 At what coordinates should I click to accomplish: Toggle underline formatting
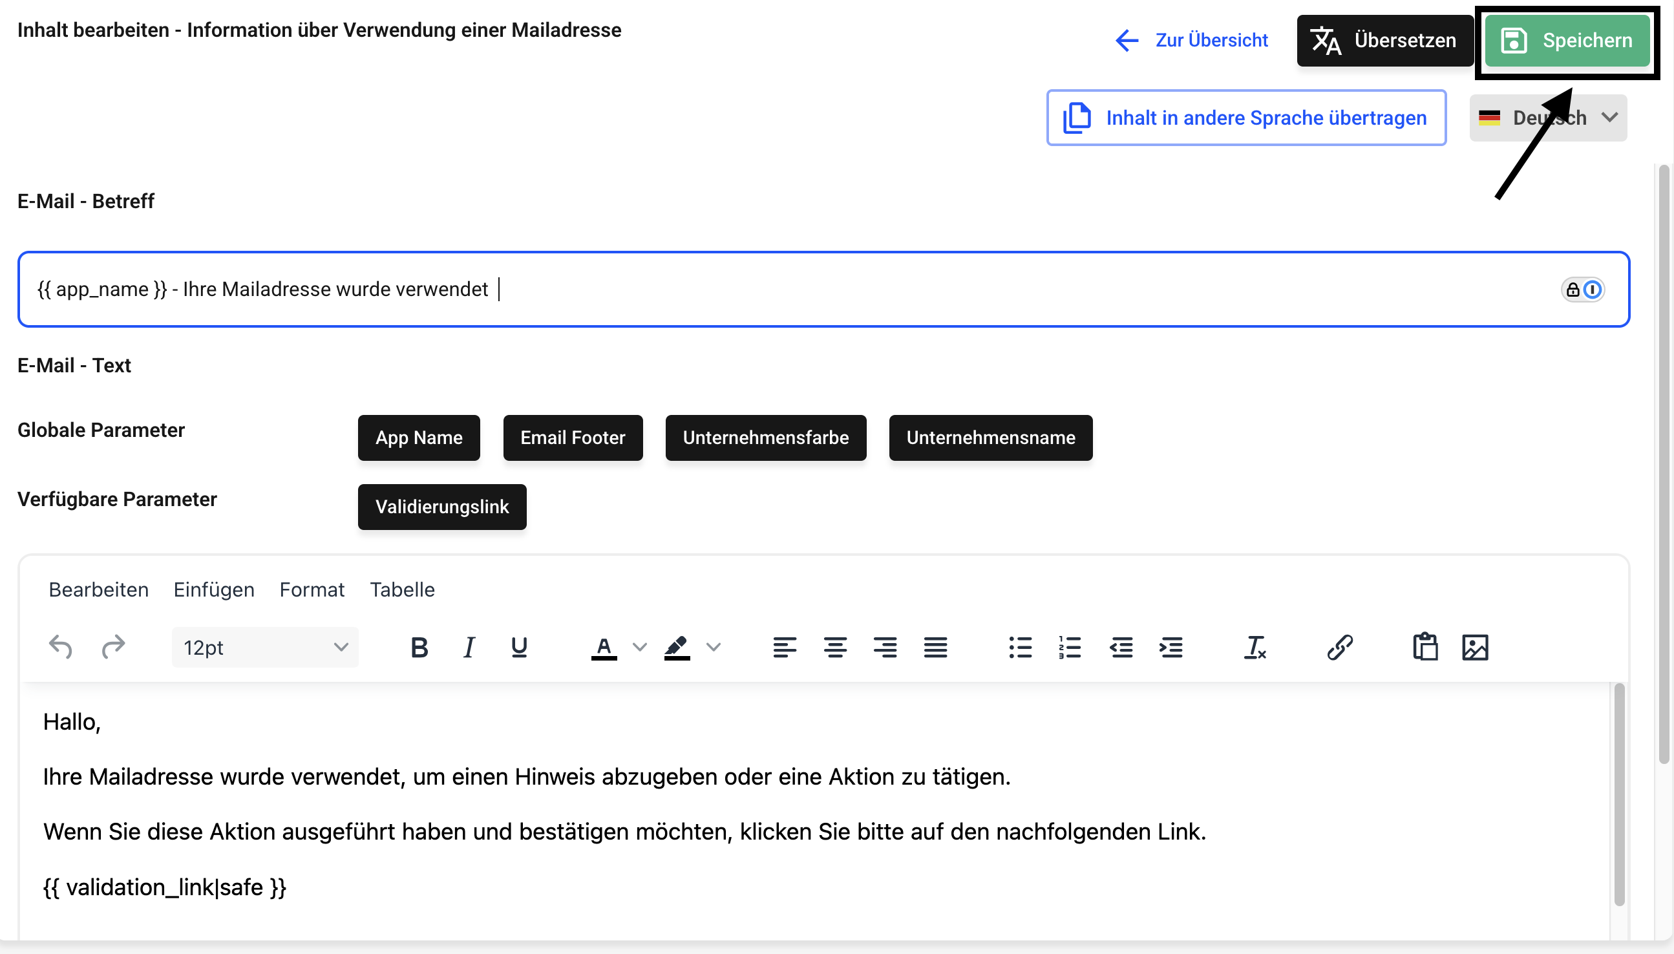(519, 648)
